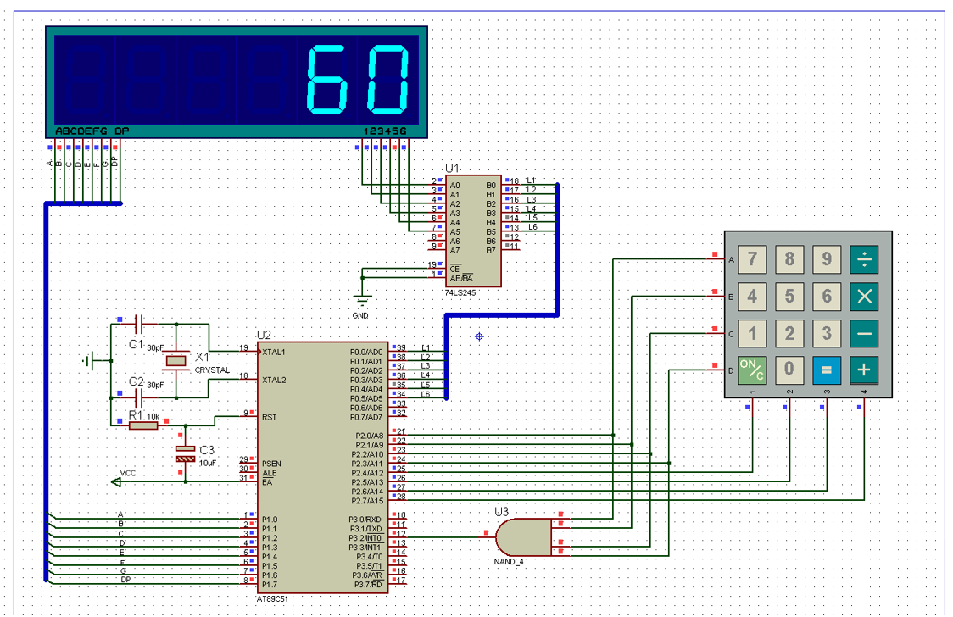The width and height of the screenshot is (953, 617).
Task: Click the VCC power terminal arrow
Action: (x=115, y=482)
